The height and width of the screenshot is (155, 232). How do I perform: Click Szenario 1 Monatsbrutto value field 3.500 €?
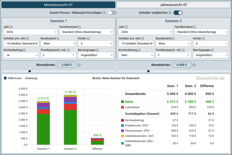[x=67, y=65]
